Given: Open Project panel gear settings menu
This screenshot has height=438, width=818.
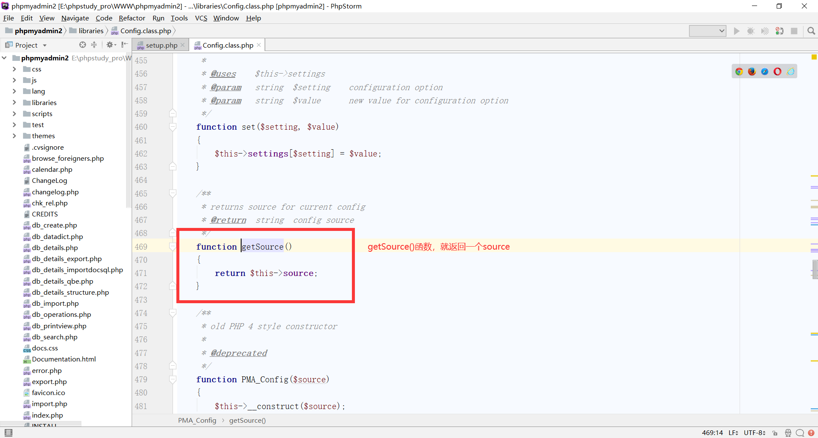Looking at the screenshot, I should coord(111,45).
